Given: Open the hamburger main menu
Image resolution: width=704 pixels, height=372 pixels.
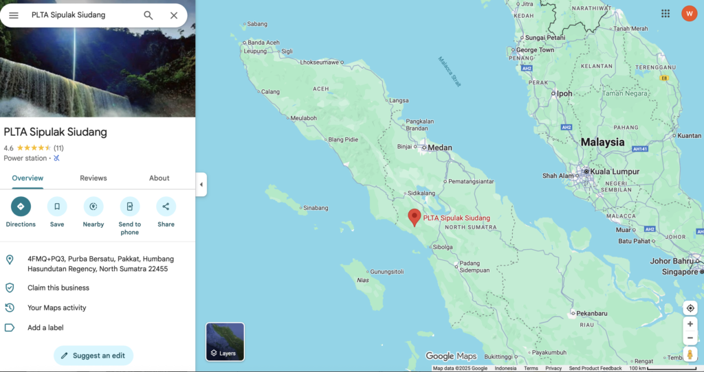Looking at the screenshot, I should point(14,15).
